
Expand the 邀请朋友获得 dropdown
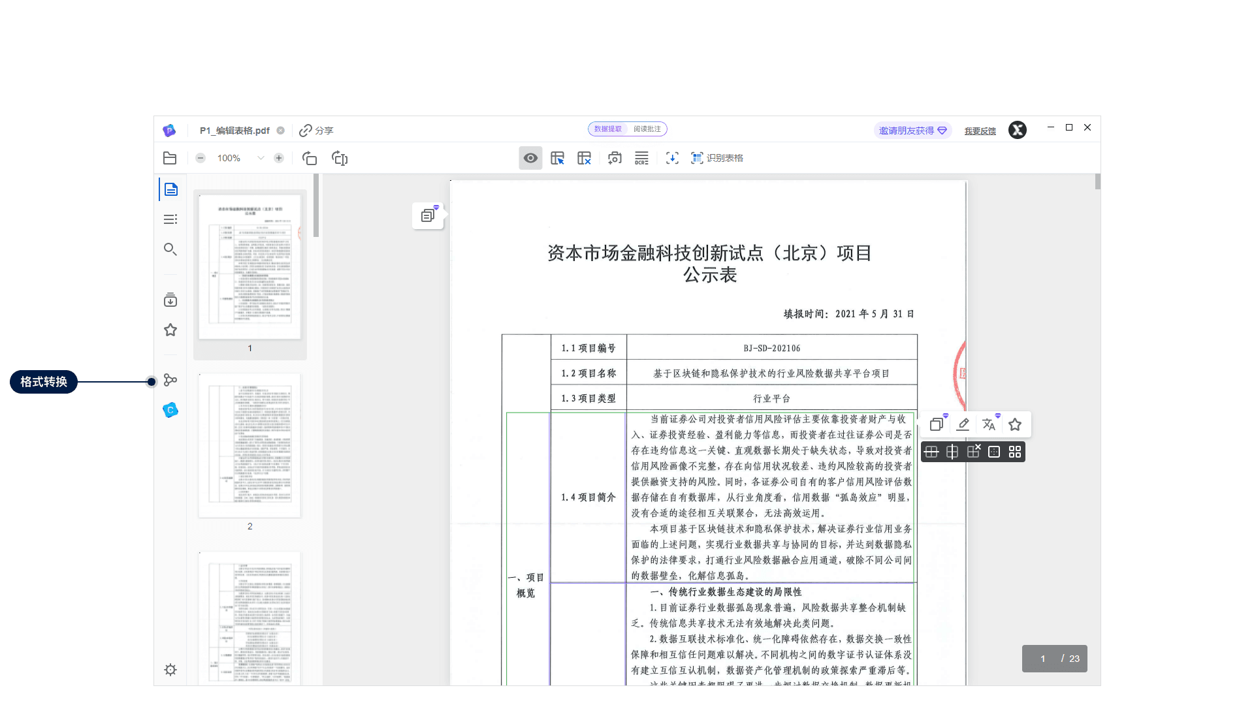[912, 130]
